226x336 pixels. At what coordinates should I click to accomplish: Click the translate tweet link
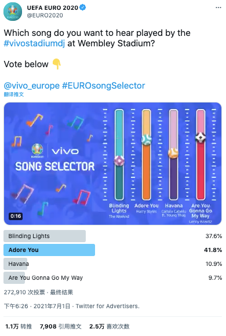(14, 94)
